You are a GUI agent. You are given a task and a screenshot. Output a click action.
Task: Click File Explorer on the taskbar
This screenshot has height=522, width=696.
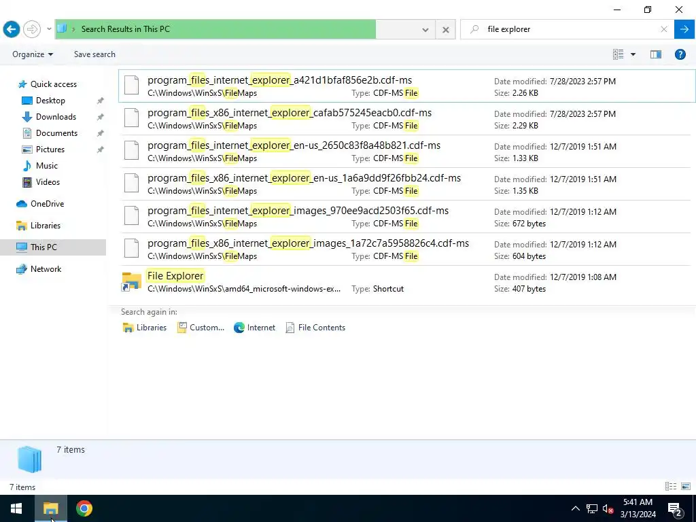point(50,508)
